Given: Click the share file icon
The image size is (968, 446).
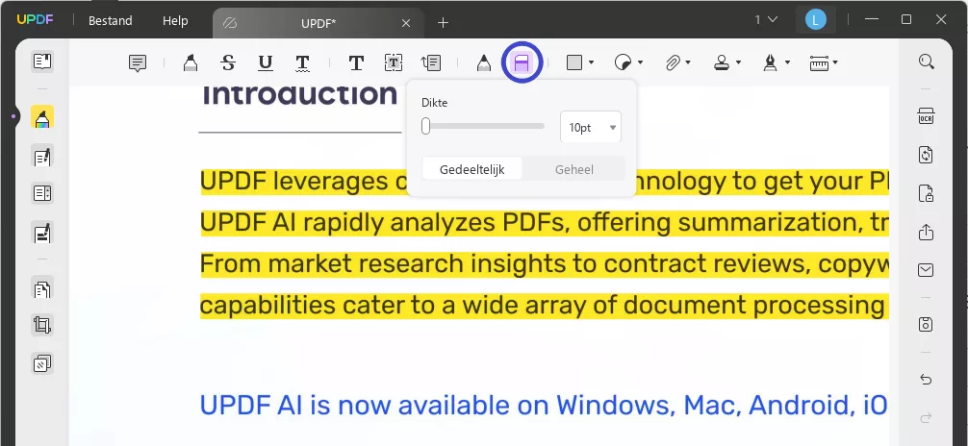Looking at the screenshot, I should point(926,232).
